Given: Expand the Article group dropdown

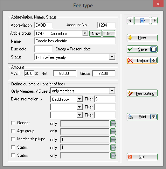Looking at the screenshot, I should point(85,33).
